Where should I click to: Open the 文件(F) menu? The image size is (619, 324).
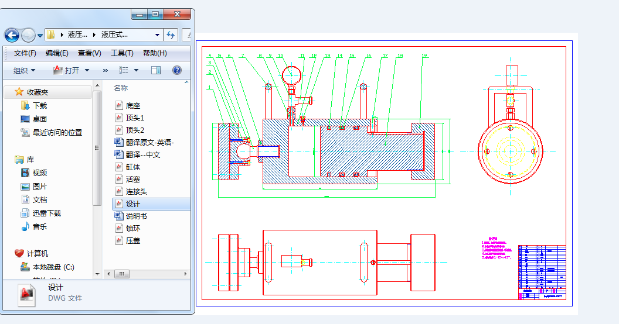click(25, 53)
